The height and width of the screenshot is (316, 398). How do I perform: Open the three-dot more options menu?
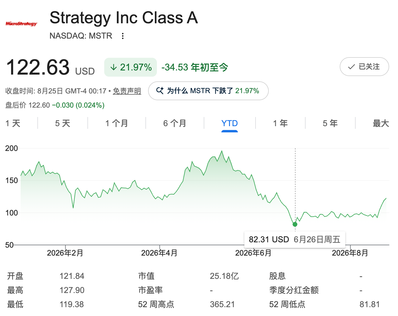coord(123,36)
